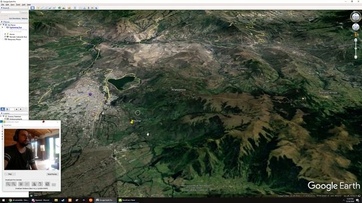Click in the search input field

pyautogui.click(x=10, y=12)
